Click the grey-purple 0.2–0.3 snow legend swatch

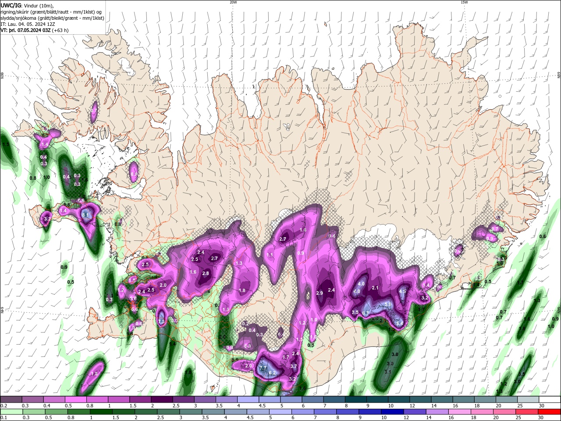coord(11,400)
